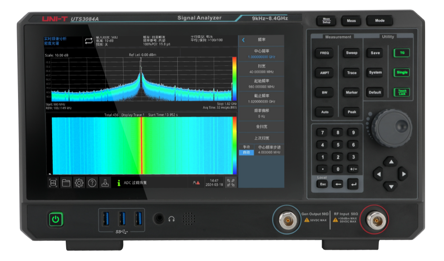
Task: Click the help question mark icon
Action: (x=92, y=183)
